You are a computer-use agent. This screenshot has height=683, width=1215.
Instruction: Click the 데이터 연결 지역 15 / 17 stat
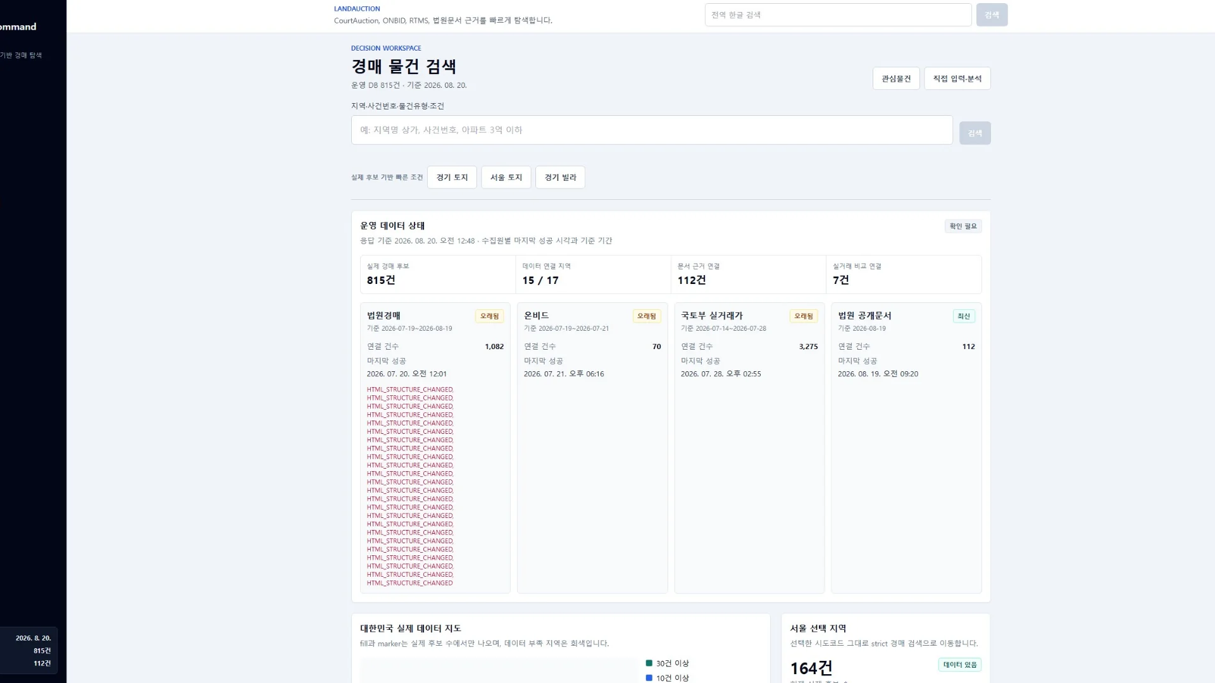(593, 274)
